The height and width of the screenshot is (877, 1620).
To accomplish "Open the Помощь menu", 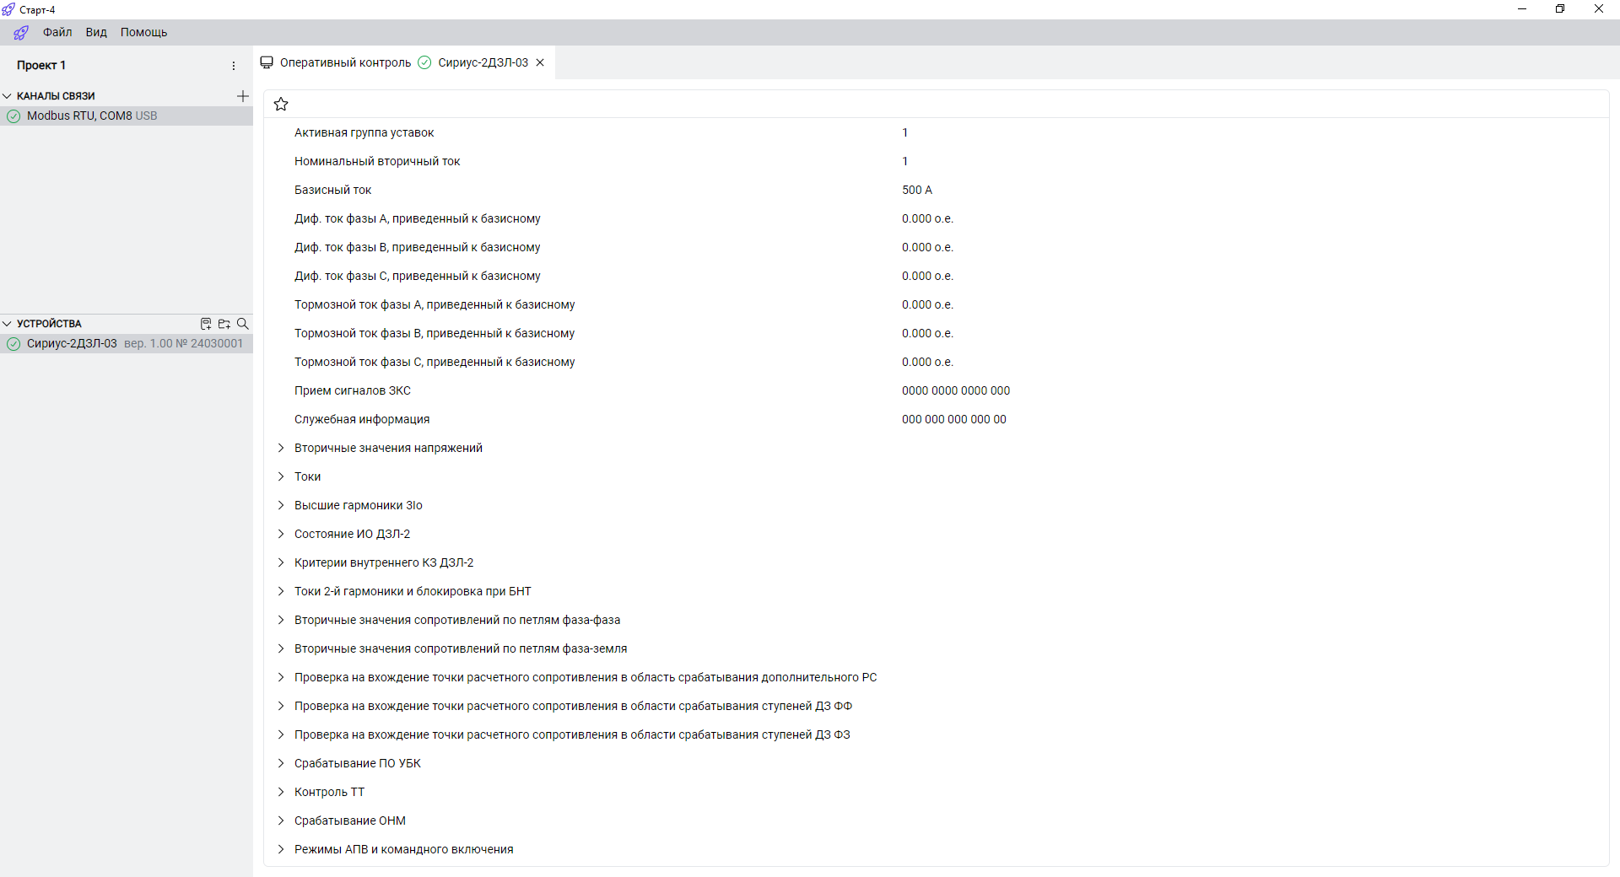I will click(143, 32).
